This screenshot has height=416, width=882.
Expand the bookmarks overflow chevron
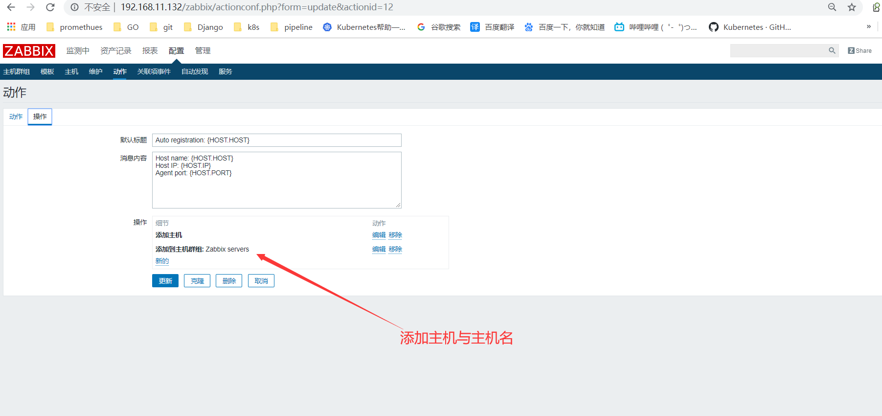coord(869,27)
